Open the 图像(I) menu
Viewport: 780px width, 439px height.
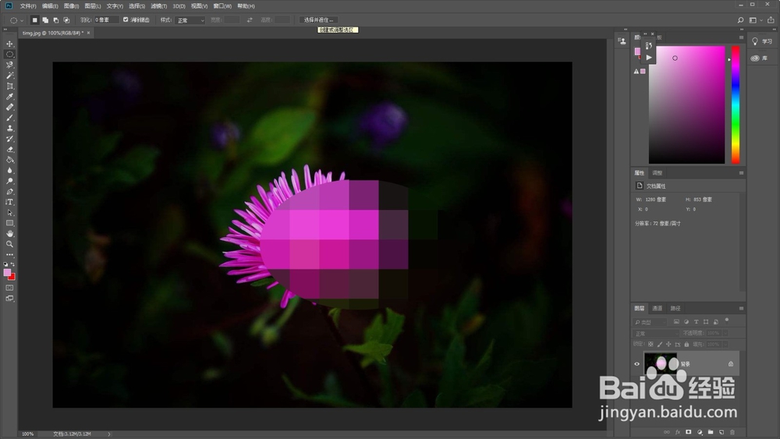click(72, 6)
